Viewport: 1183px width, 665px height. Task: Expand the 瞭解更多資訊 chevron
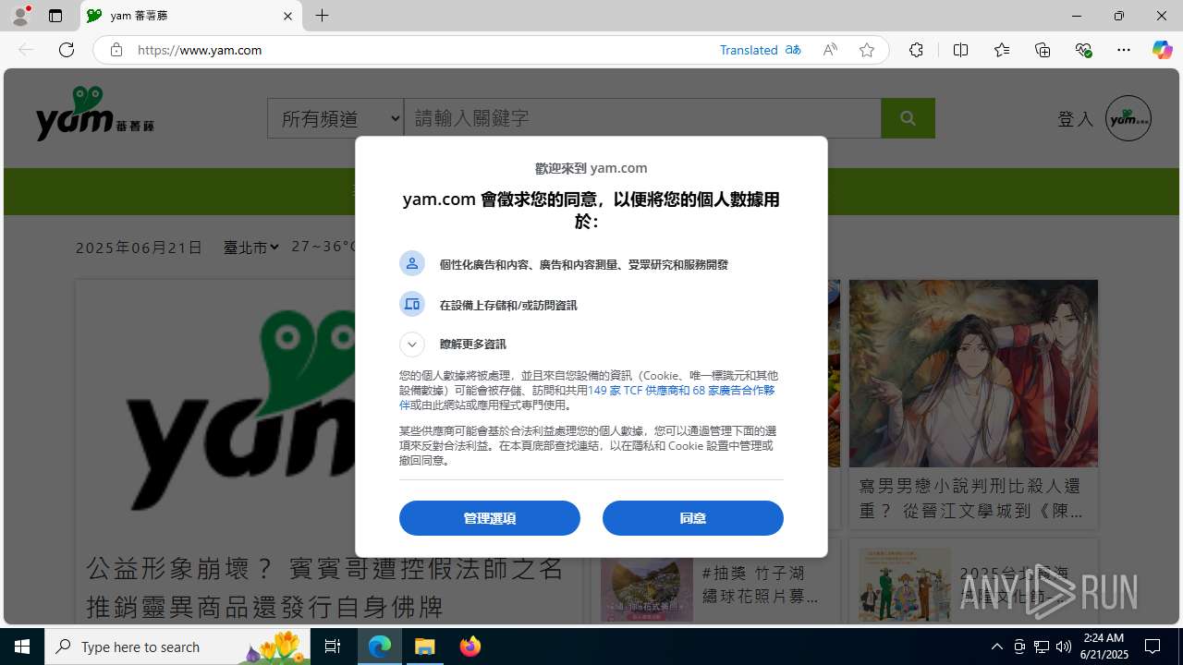(412, 345)
